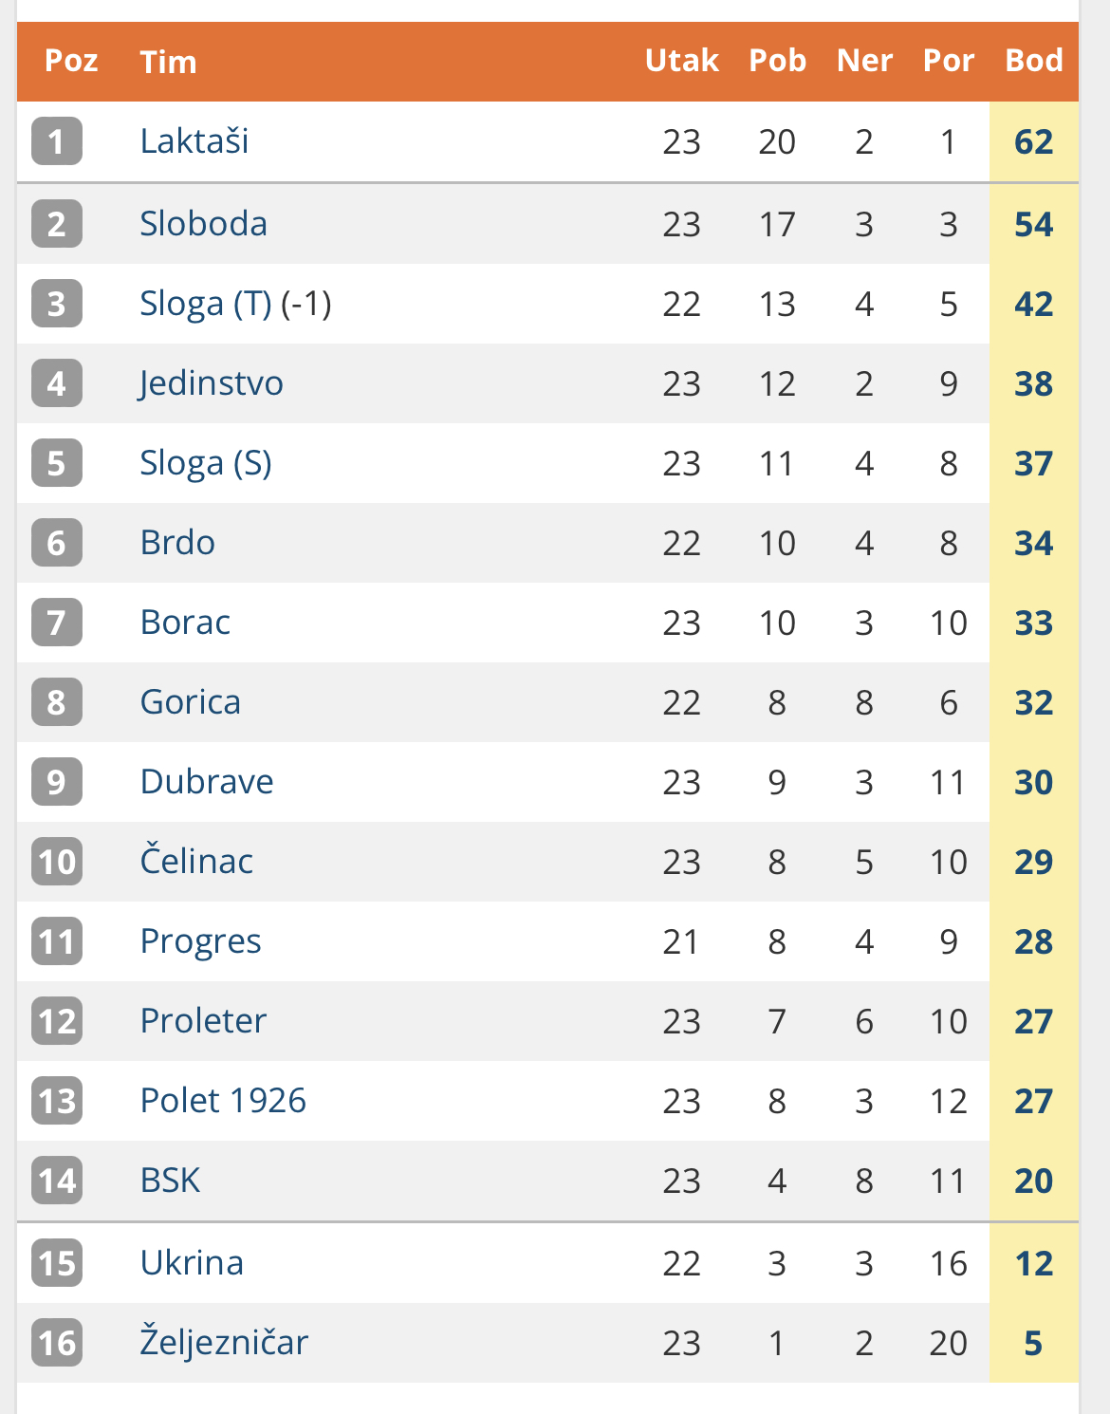This screenshot has height=1414, width=1110.
Task: Click the position 16 badge icon
Action: [57, 1343]
